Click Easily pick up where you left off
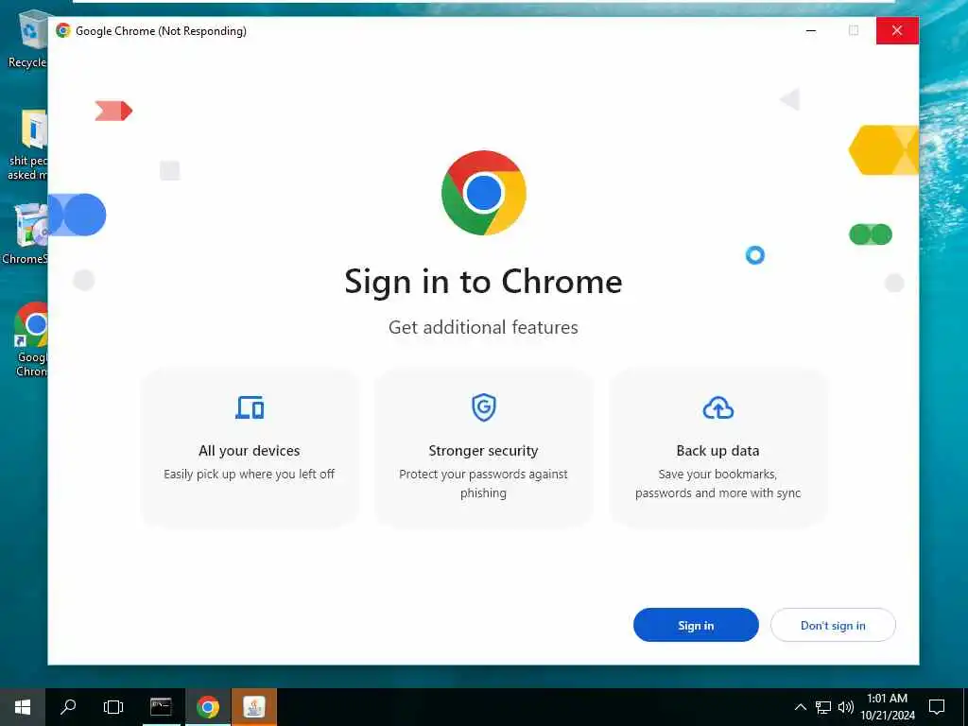Image resolution: width=968 pixels, height=726 pixels. click(250, 475)
